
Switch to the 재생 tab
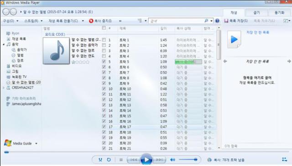click(x=234, y=12)
